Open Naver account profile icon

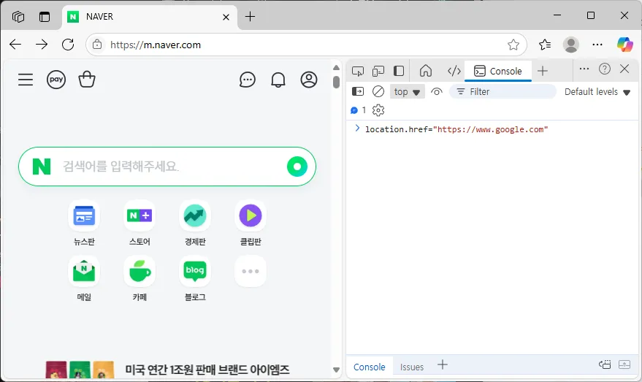click(x=309, y=80)
